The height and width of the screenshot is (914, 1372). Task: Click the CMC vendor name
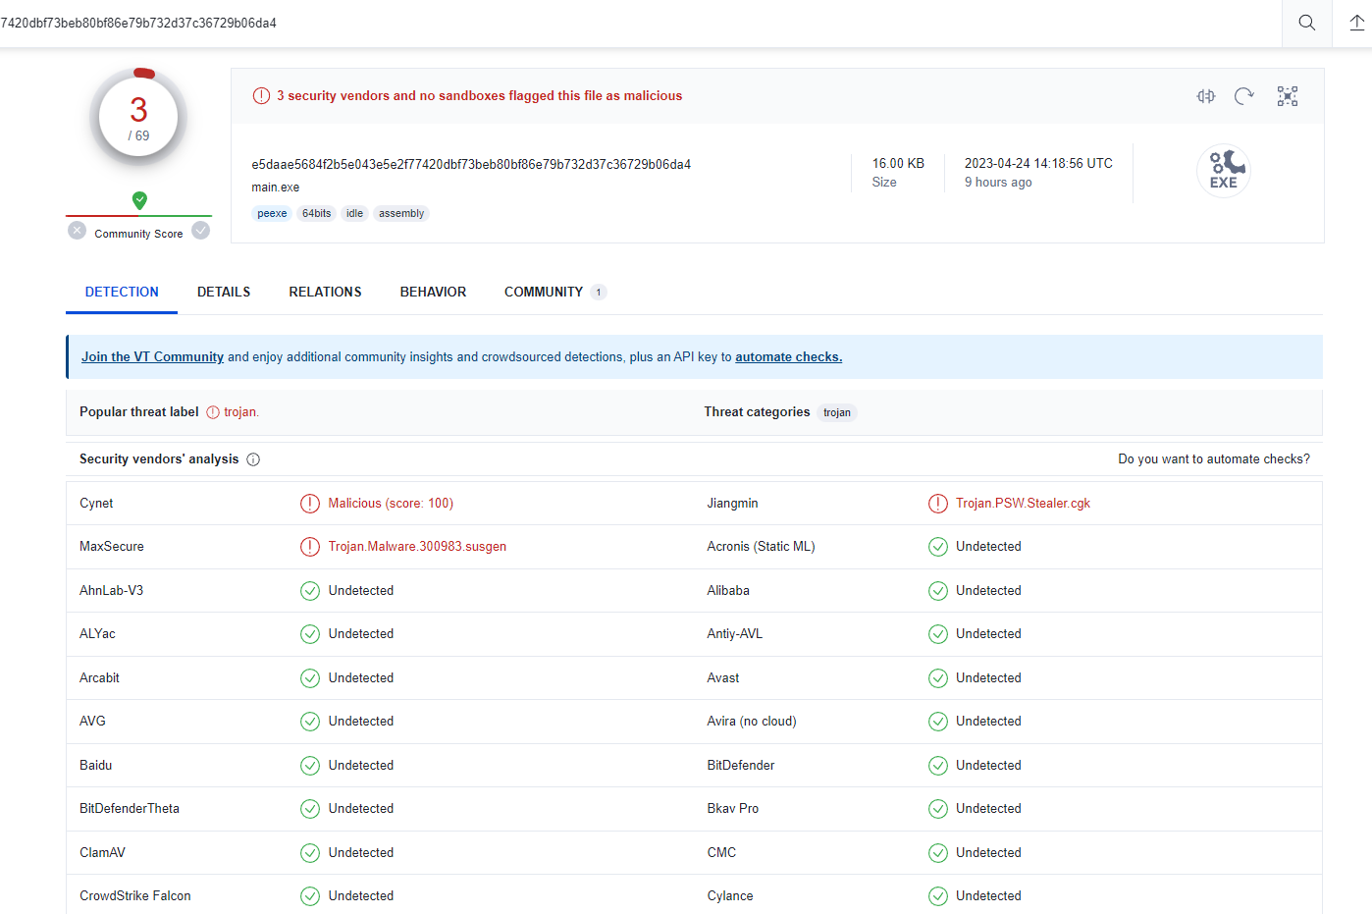tap(721, 853)
